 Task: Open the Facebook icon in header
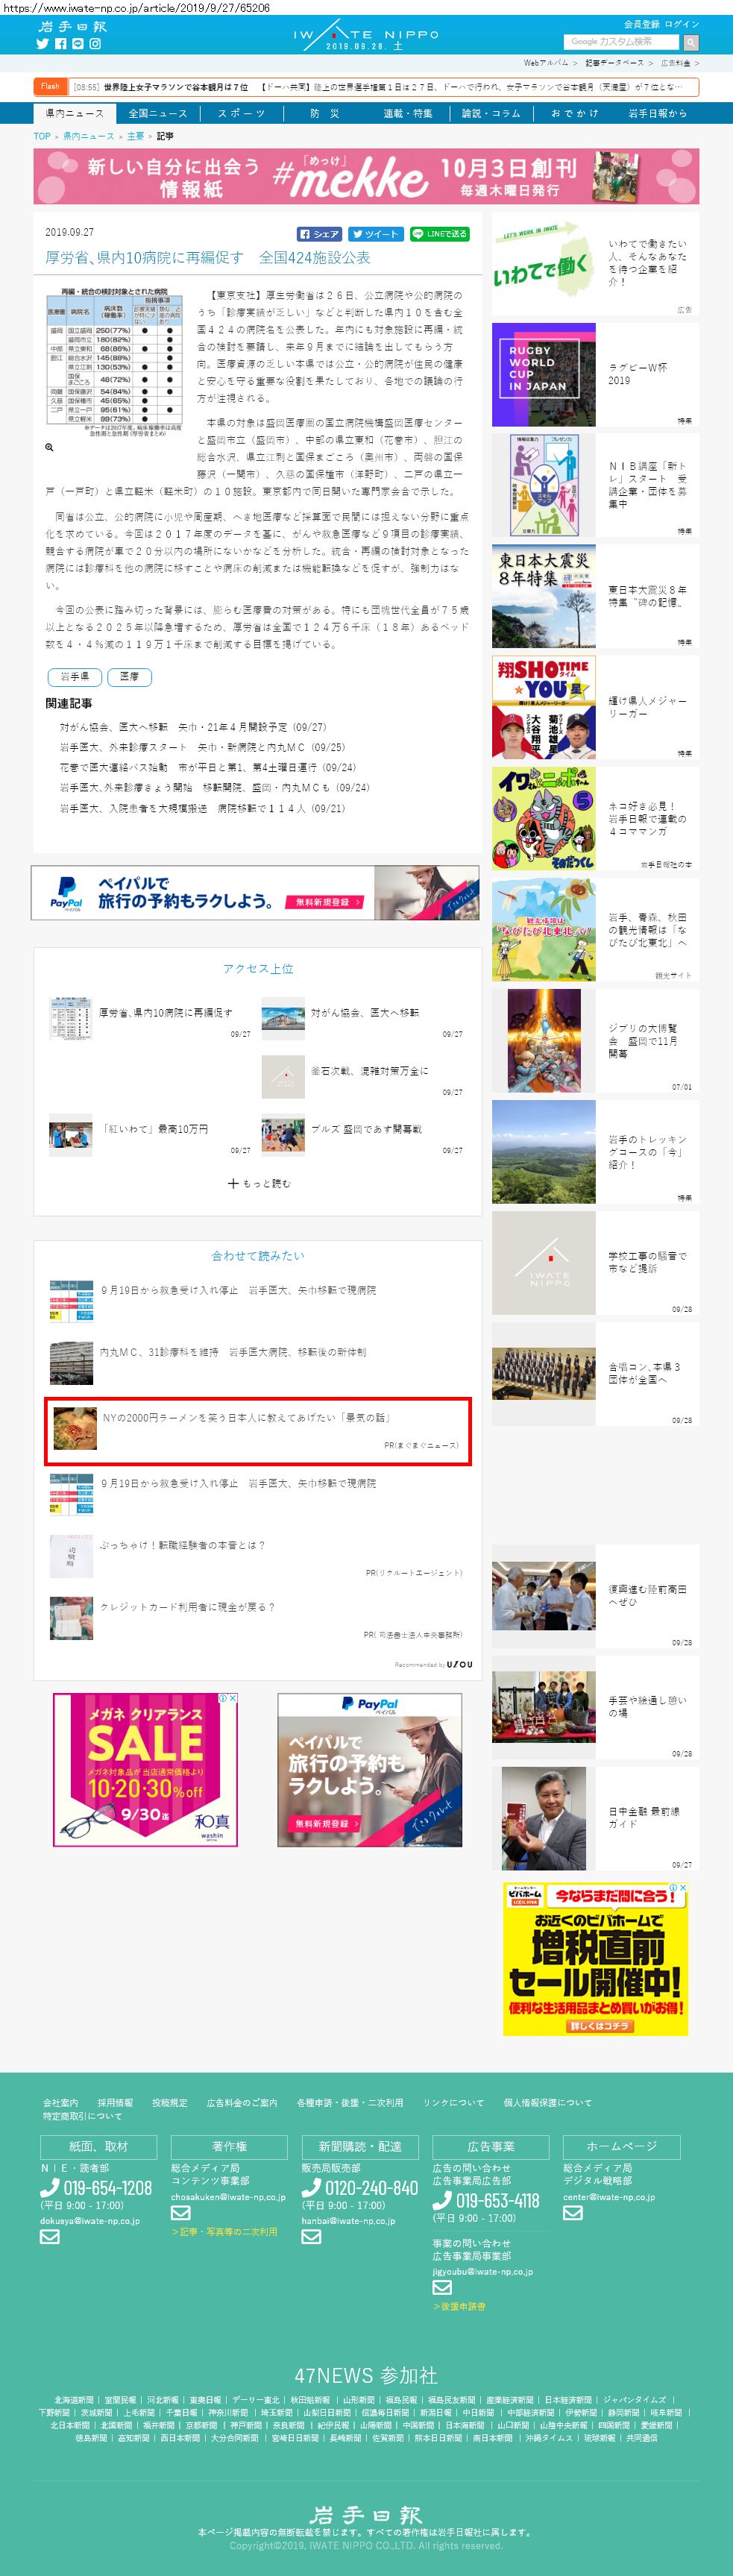click(60, 44)
